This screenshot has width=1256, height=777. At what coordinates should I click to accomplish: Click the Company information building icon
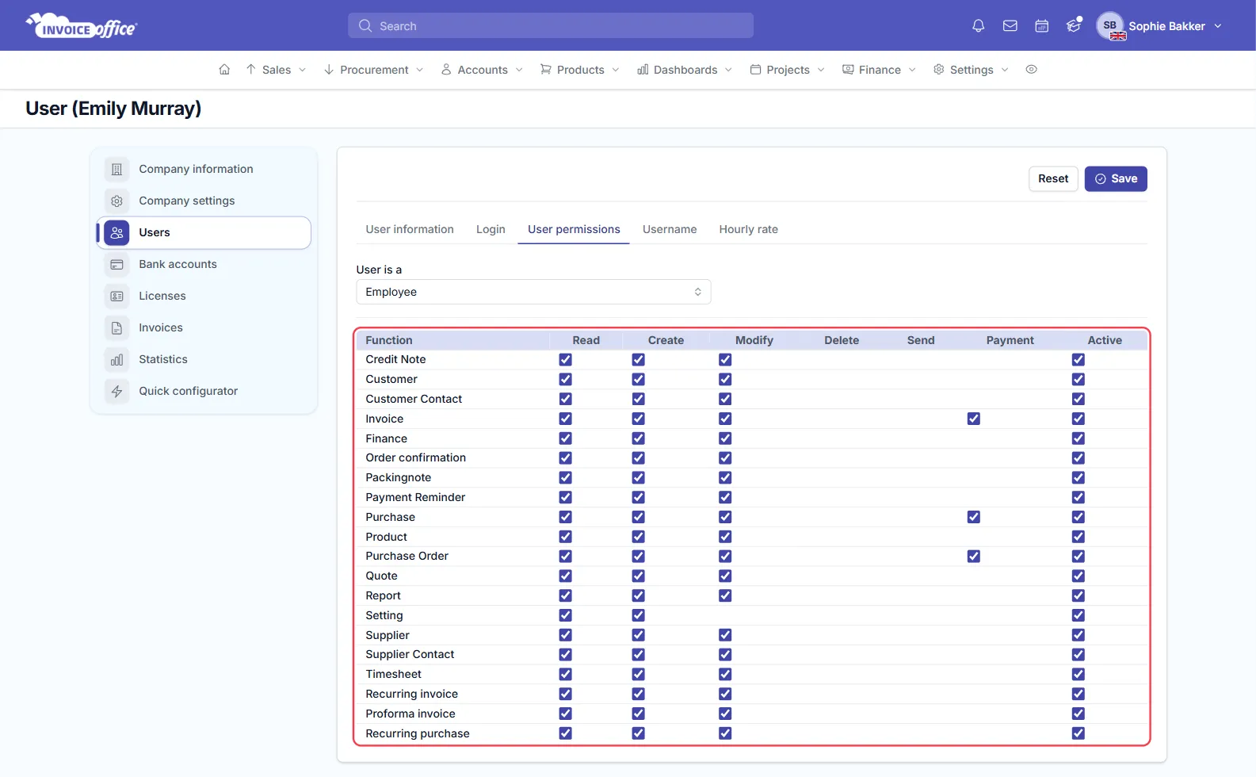click(116, 169)
